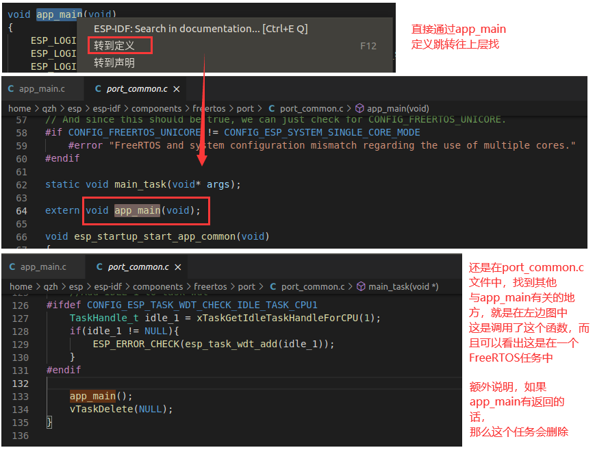Screen dimensions: 595x450
Task: Open home breadcrumb in editor showing line 64
Action: click(20, 109)
